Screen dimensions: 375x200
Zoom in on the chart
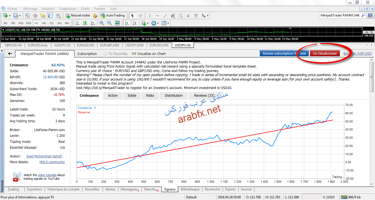point(102,23)
